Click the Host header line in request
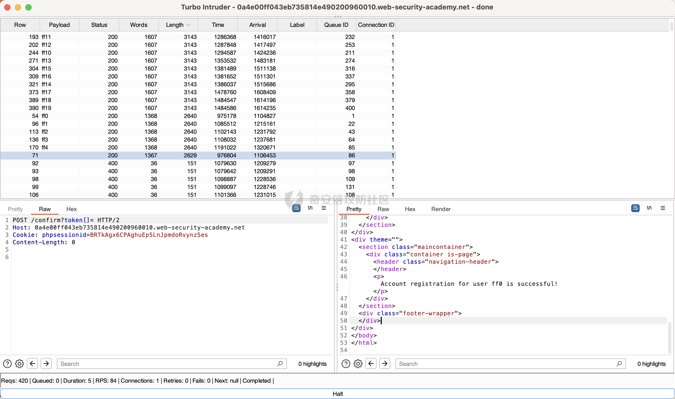The image size is (675, 399). coord(129,227)
